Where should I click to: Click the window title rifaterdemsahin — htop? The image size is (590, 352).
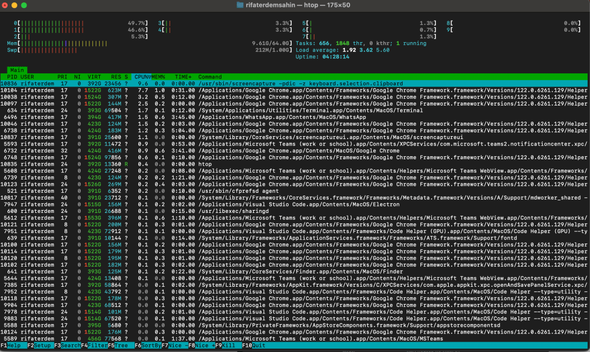click(298, 5)
